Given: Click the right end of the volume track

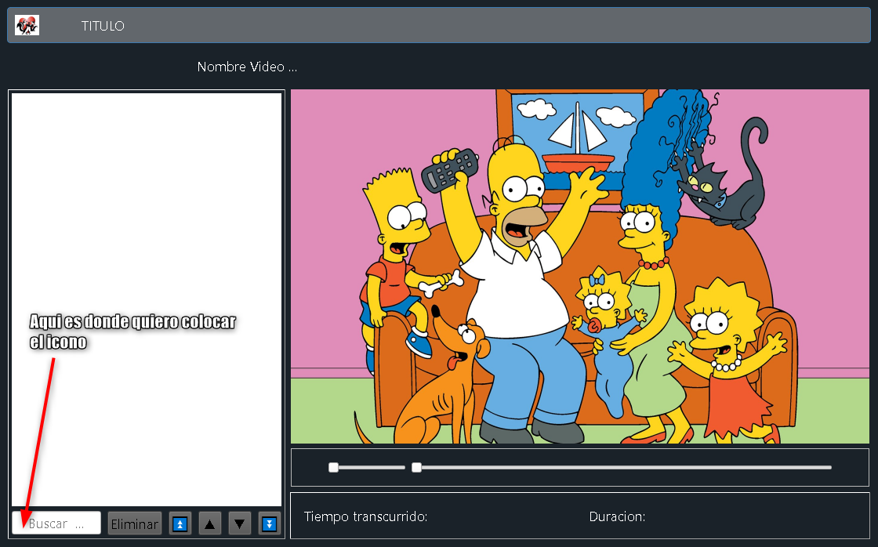Looking at the screenshot, I should coord(402,467).
